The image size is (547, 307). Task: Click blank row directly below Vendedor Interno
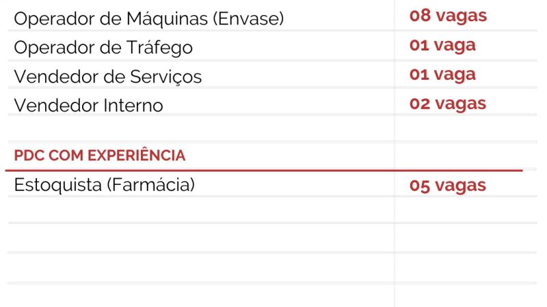[198, 128]
